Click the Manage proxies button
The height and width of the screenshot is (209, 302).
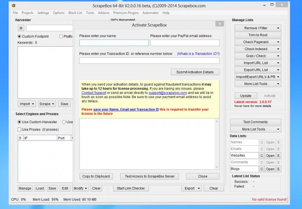[x=25, y=188]
